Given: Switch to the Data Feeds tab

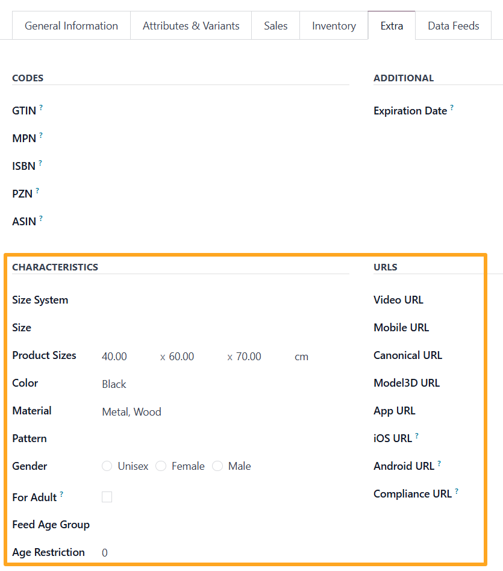Looking at the screenshot, I should (x=454, y=25).
